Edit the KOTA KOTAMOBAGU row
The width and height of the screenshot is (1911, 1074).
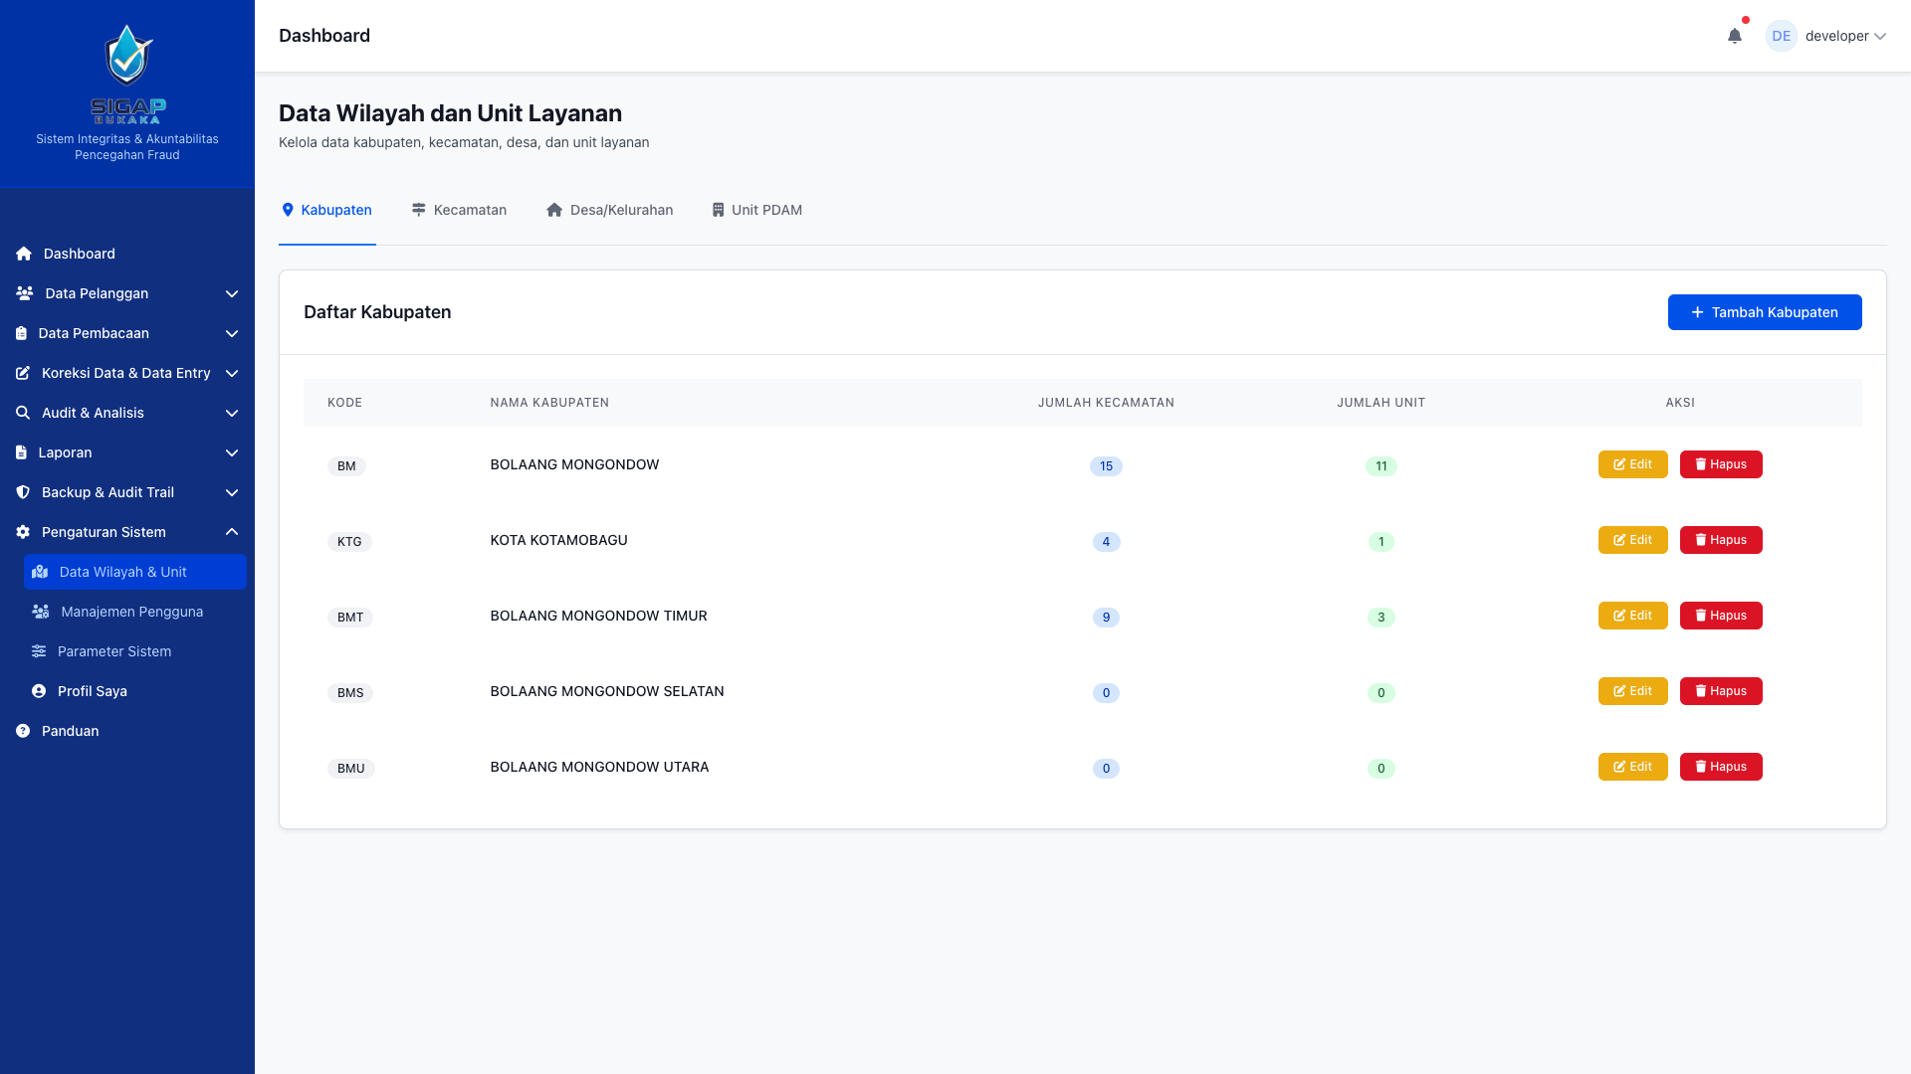pyautogui.click(x=1632, y=540)
